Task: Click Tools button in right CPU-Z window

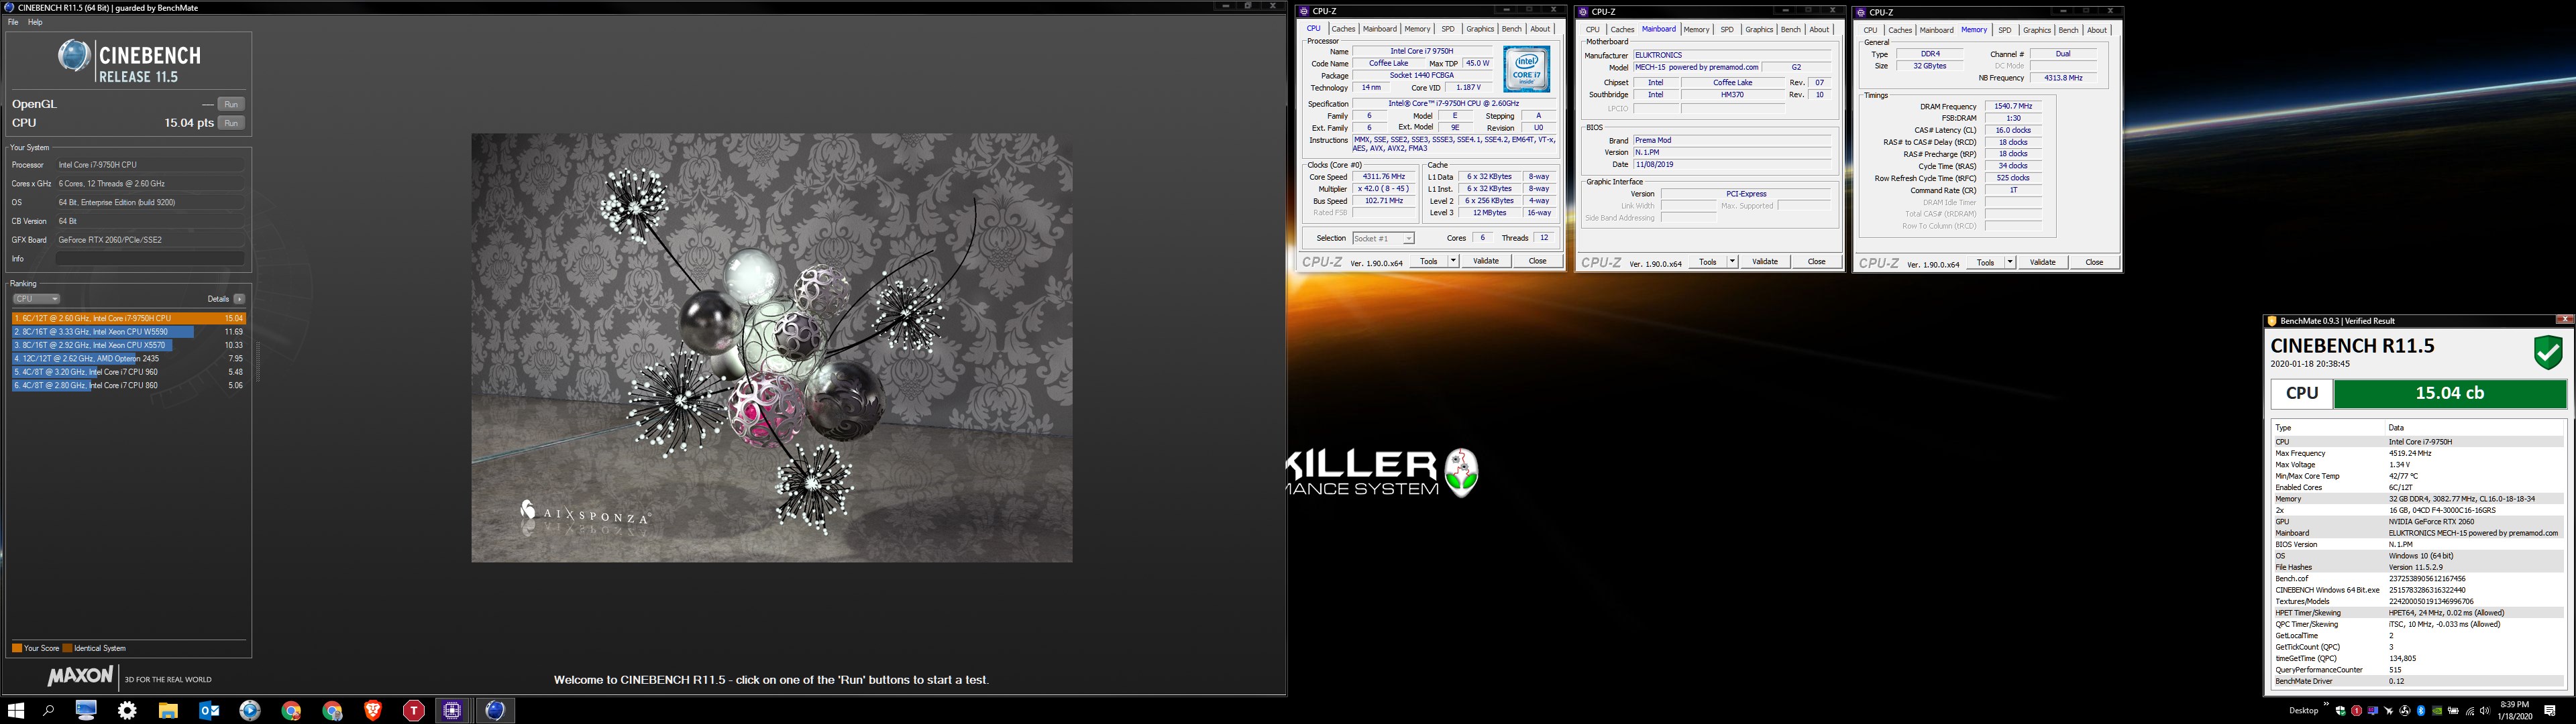Action: pyautogui.click(x=1986, y=262)
